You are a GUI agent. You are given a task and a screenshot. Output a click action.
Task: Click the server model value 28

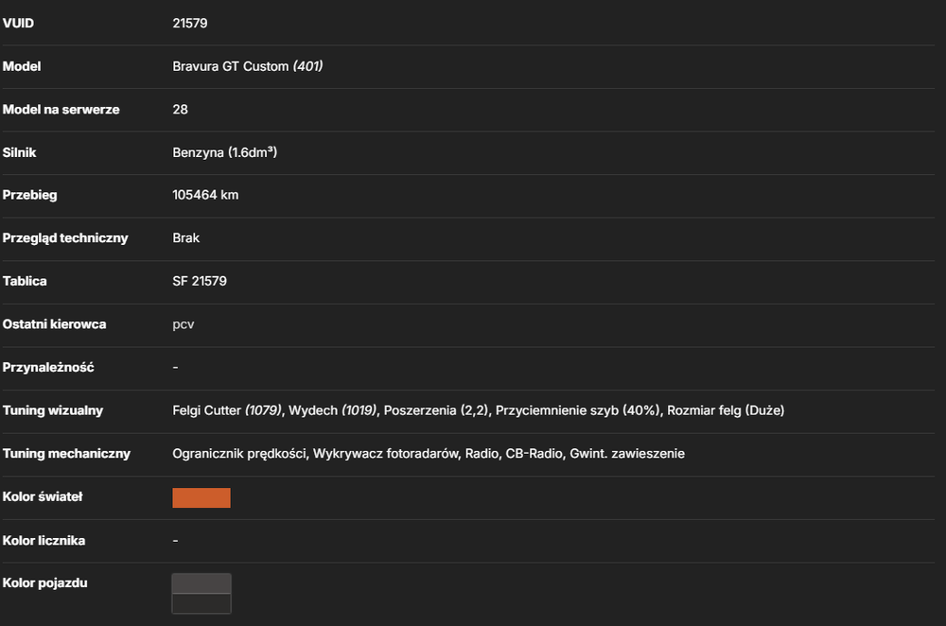pos(180,109)
